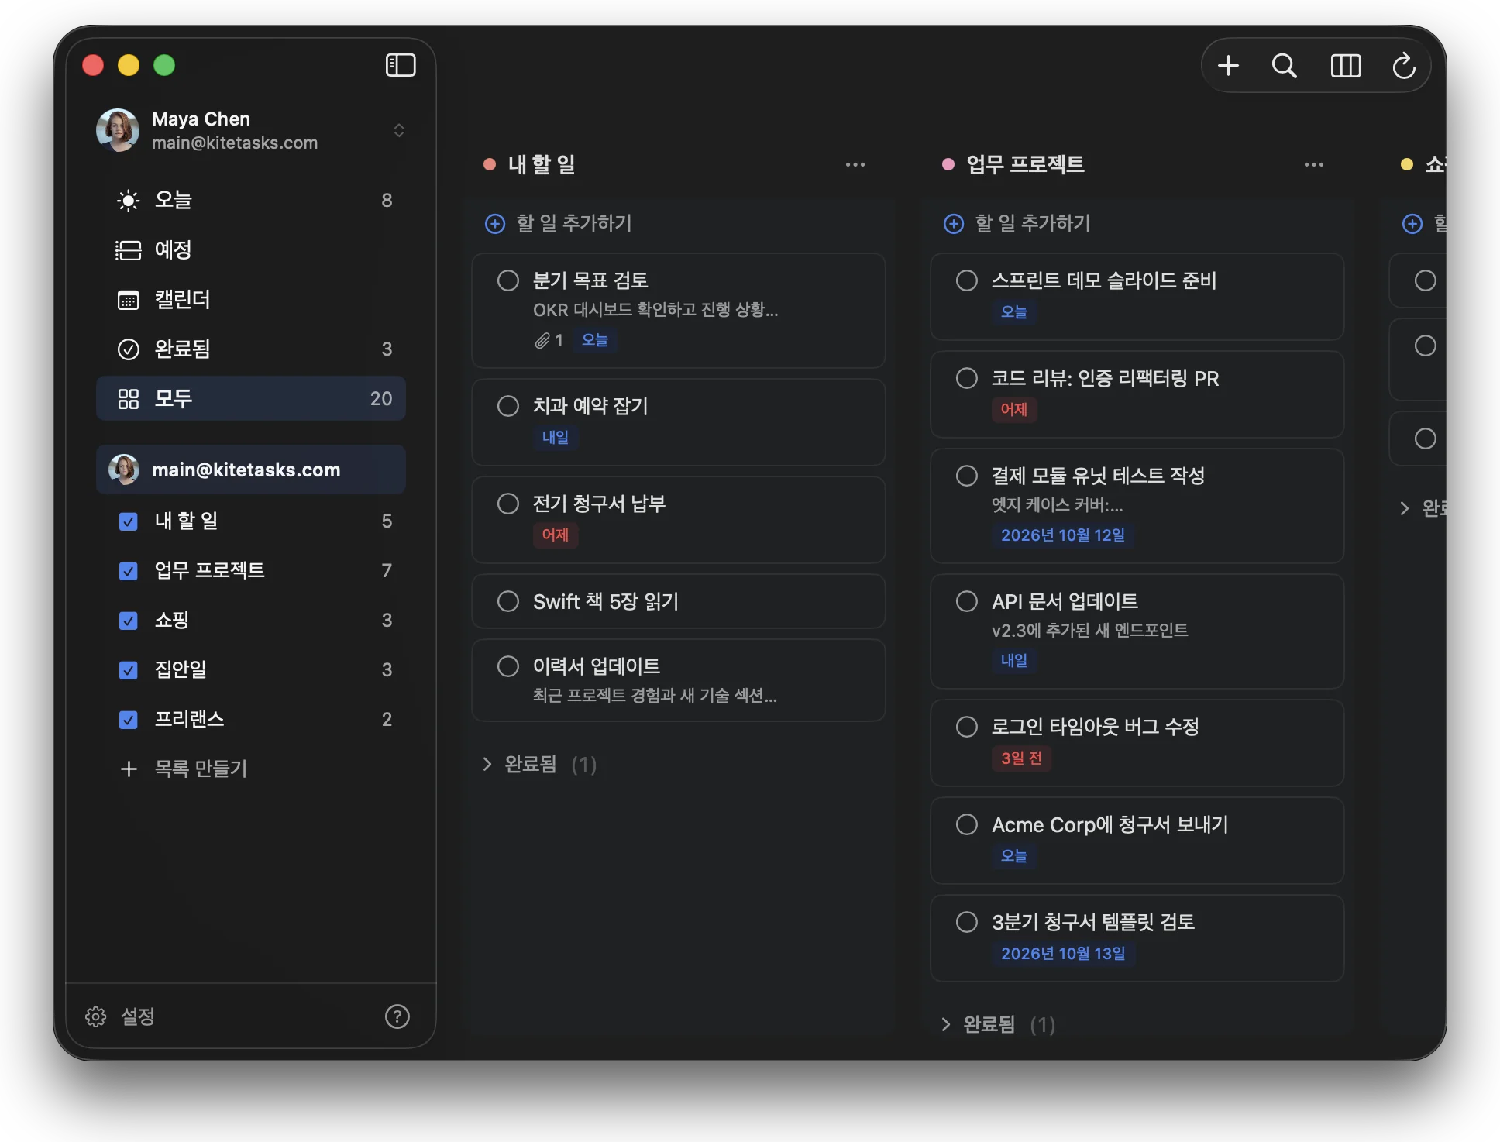Open the account switcher chevrons

399,130
